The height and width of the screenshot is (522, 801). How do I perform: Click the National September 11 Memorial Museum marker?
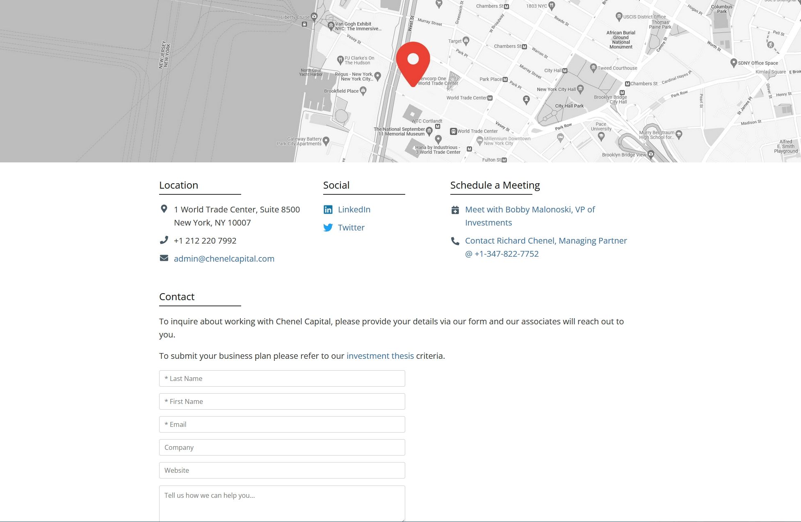(x=429, y=131)
